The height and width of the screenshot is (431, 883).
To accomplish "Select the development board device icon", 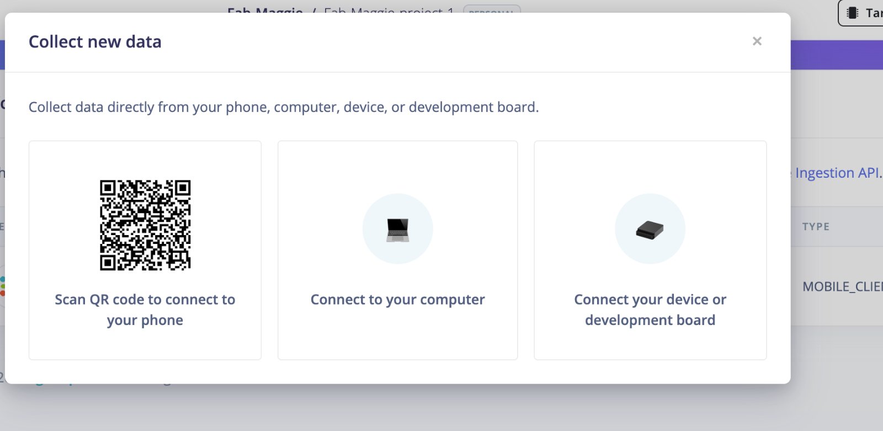I will (x=650, y=229).
